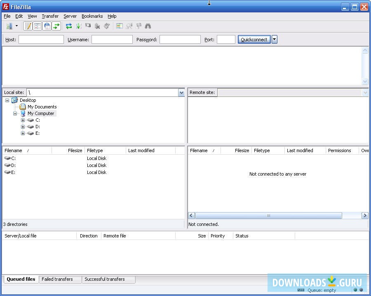Screen dimensions: 371x296
Task: Toggle the transfer queue display
Action: click(56, 26)
